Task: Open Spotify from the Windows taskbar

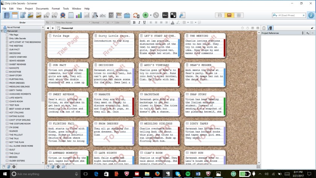Action: pyautogui.click(x=188, y=174)
